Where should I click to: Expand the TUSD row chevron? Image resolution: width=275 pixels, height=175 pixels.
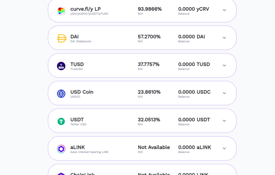point(224,65)
